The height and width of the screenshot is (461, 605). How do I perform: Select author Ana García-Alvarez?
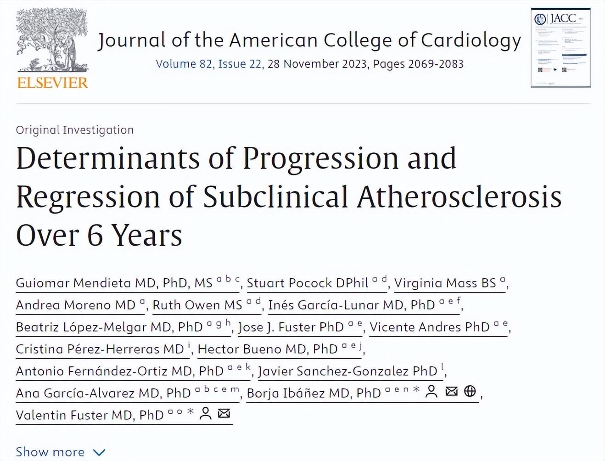[x=103, y=393]
